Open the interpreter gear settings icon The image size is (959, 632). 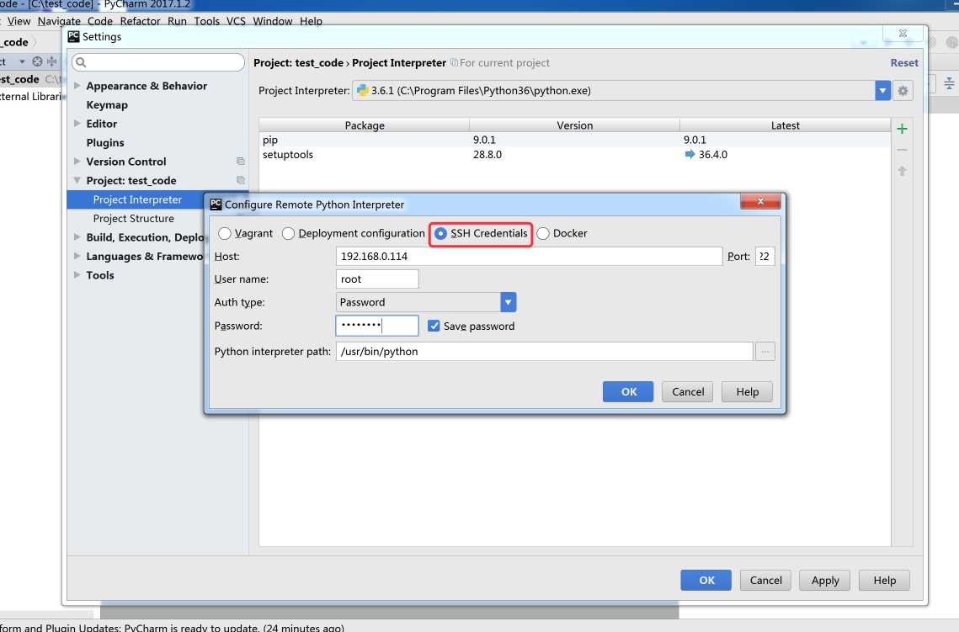[x=903, y=91]
